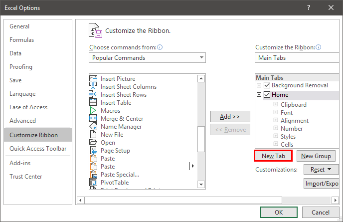The height and width of the screenshot is (222, 343).
Task: Open Ease of Access options
Action: [38, 107]
